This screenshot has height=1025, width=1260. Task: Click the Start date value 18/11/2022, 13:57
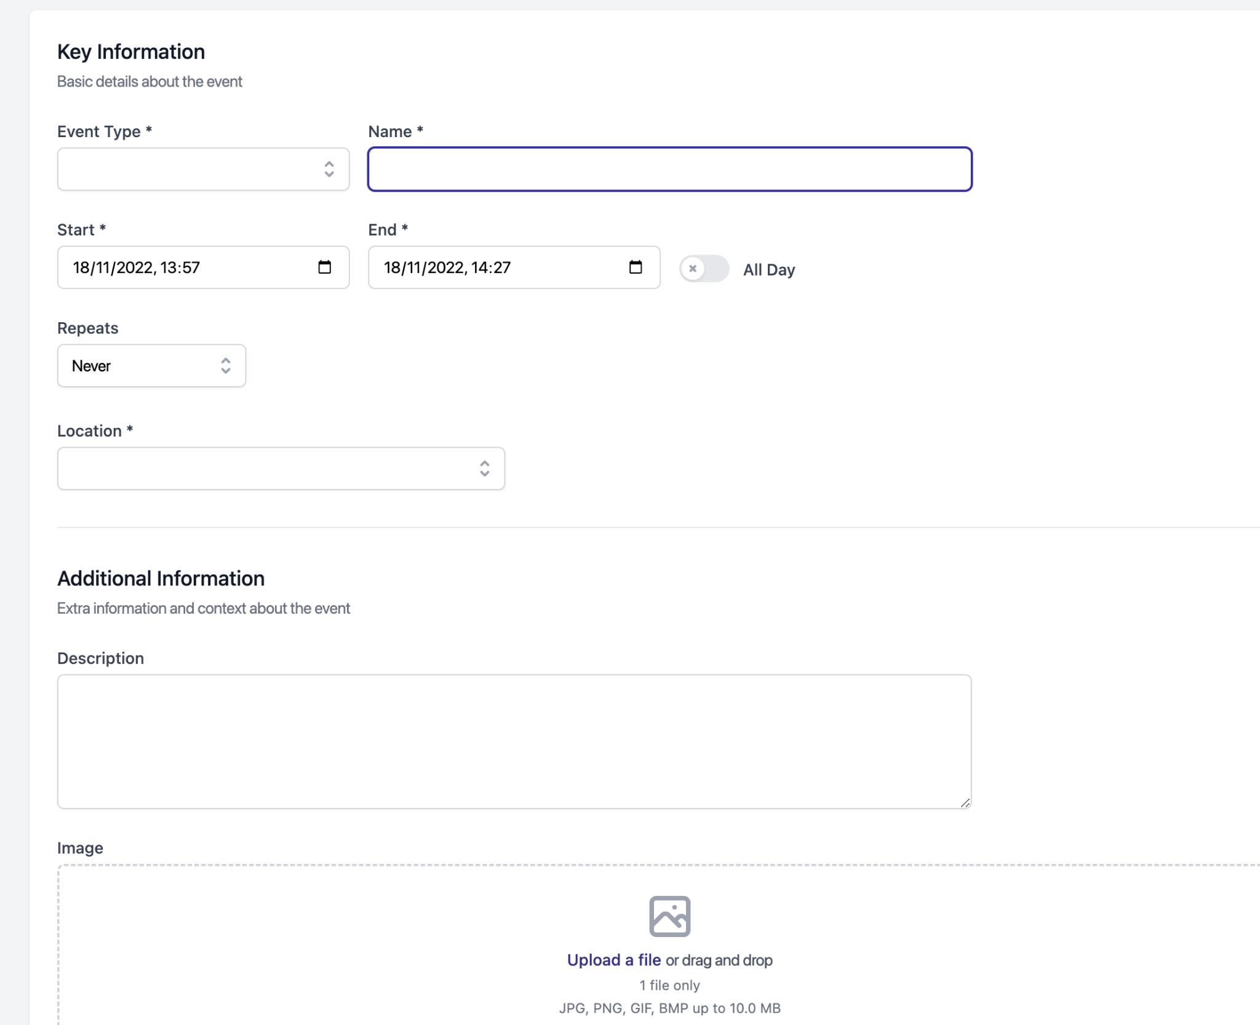pyautogui.click(x=137, y=267)
